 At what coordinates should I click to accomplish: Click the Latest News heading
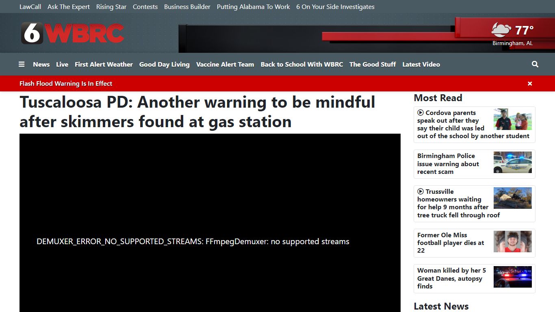(441, 306)
